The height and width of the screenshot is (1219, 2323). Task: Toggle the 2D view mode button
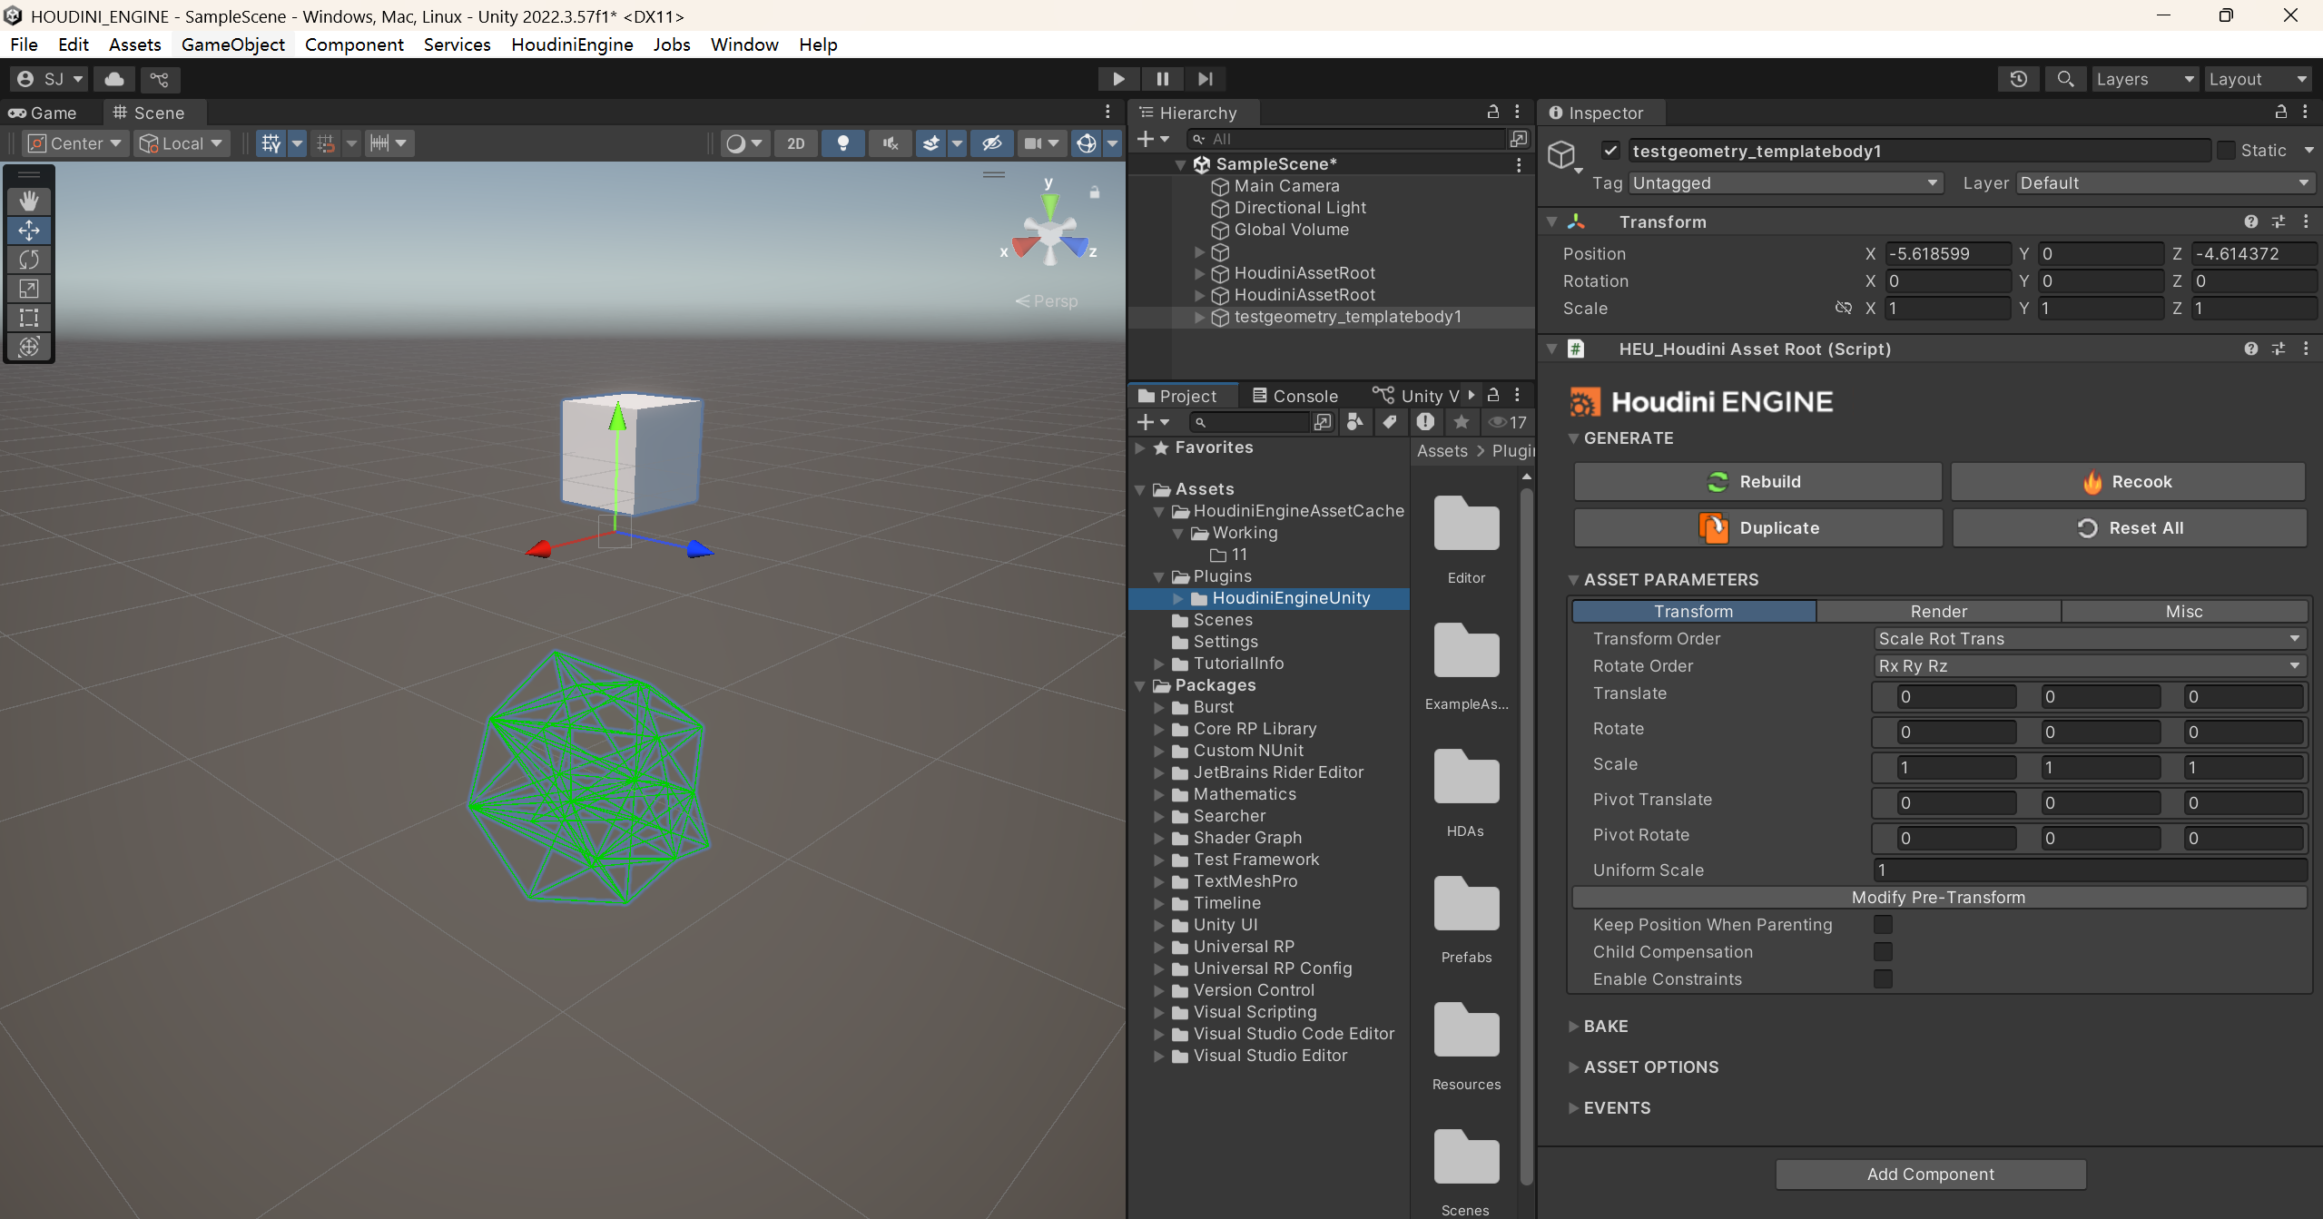tap(794, 143)
